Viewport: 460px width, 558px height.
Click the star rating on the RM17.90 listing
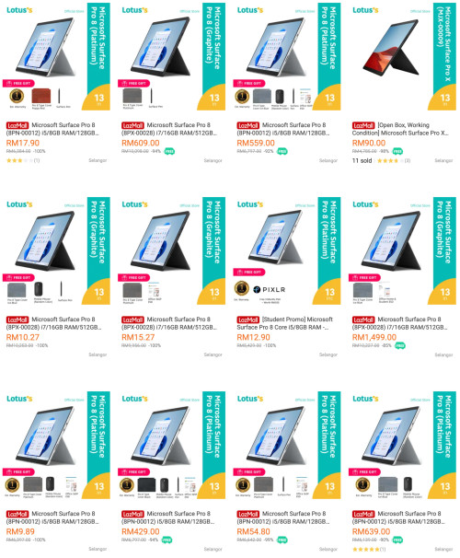[x=19, y=160]
